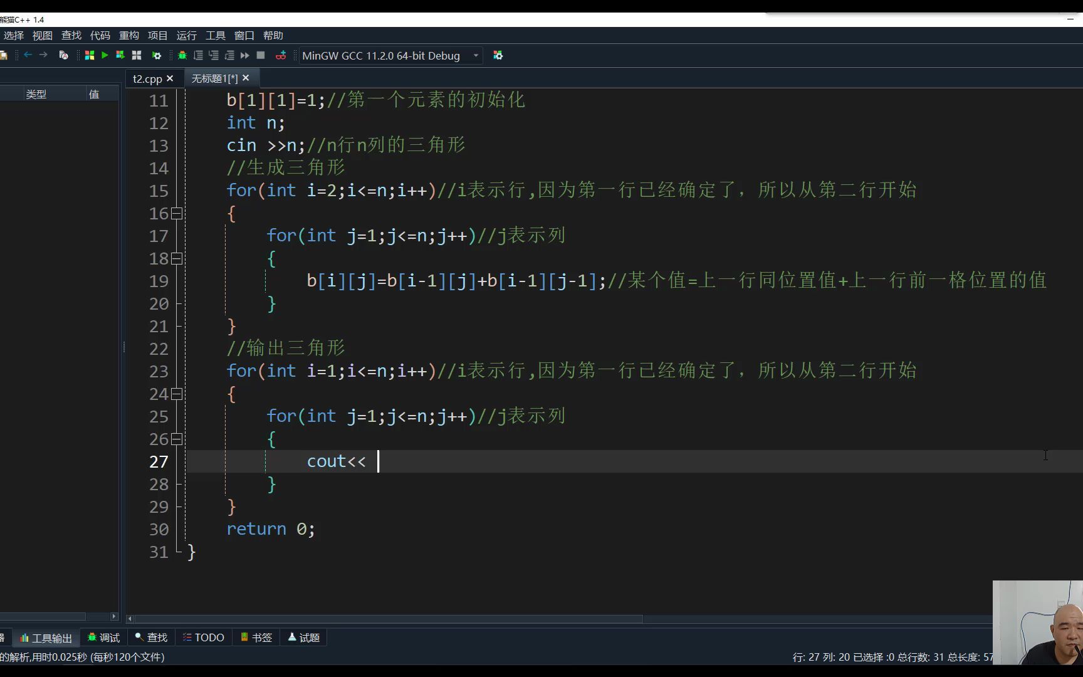This screenshot has width=1083, height=677.
Task: Open the 运行 menu
Action: pyautogui.click(x=186, y=36)
